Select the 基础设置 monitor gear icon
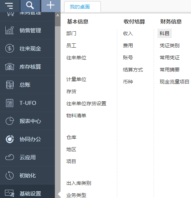 (x=10, y=193)
